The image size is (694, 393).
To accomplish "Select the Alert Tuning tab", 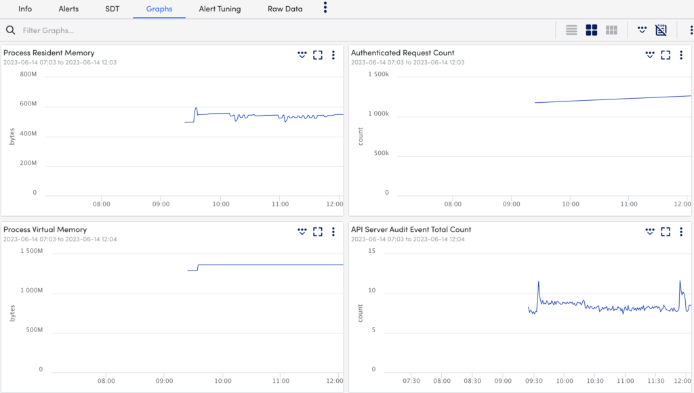I will [220, 9].
